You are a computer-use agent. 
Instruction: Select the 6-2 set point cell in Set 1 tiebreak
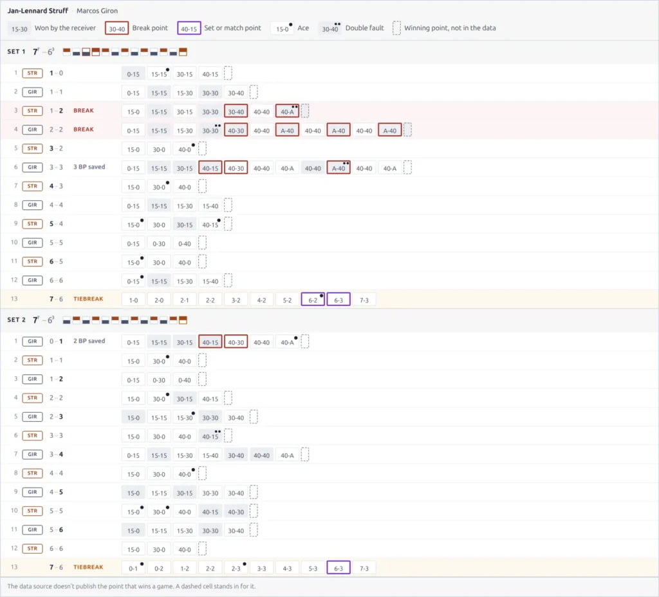(313, 299)
